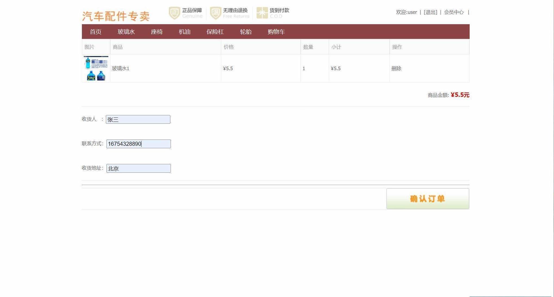The width and height of the screenshot is (554, 297).
Task: Click the genuine guarantee shield icon
Action: tap(174, 13)
